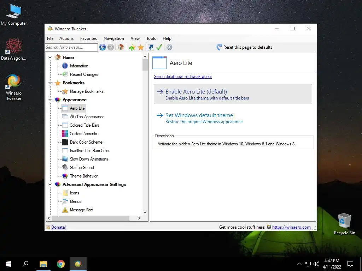Show hidden system tray icons chevron

click(x=299, y=264)
